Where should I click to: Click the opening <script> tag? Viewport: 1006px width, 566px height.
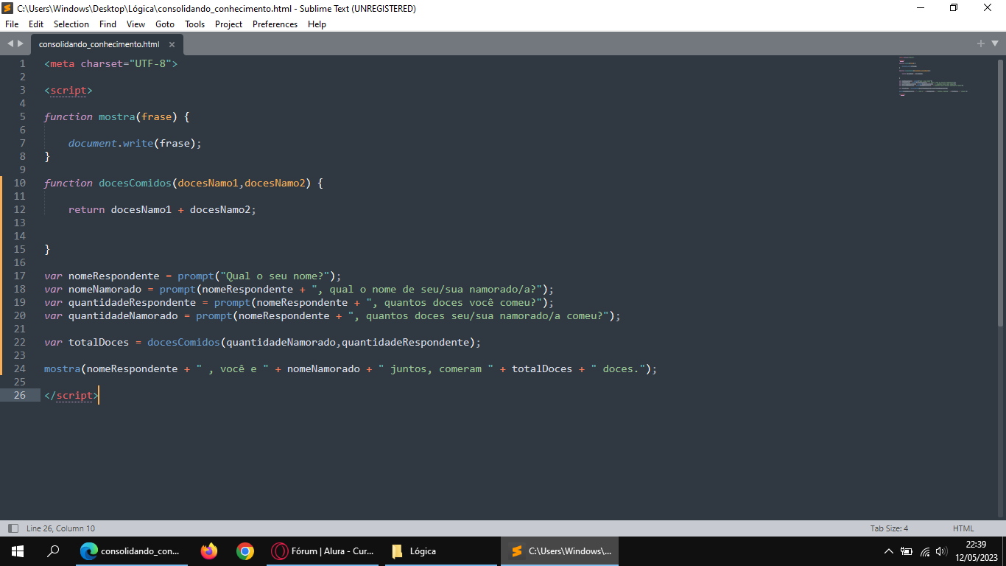pyautogui.click(x=68, y=90)
